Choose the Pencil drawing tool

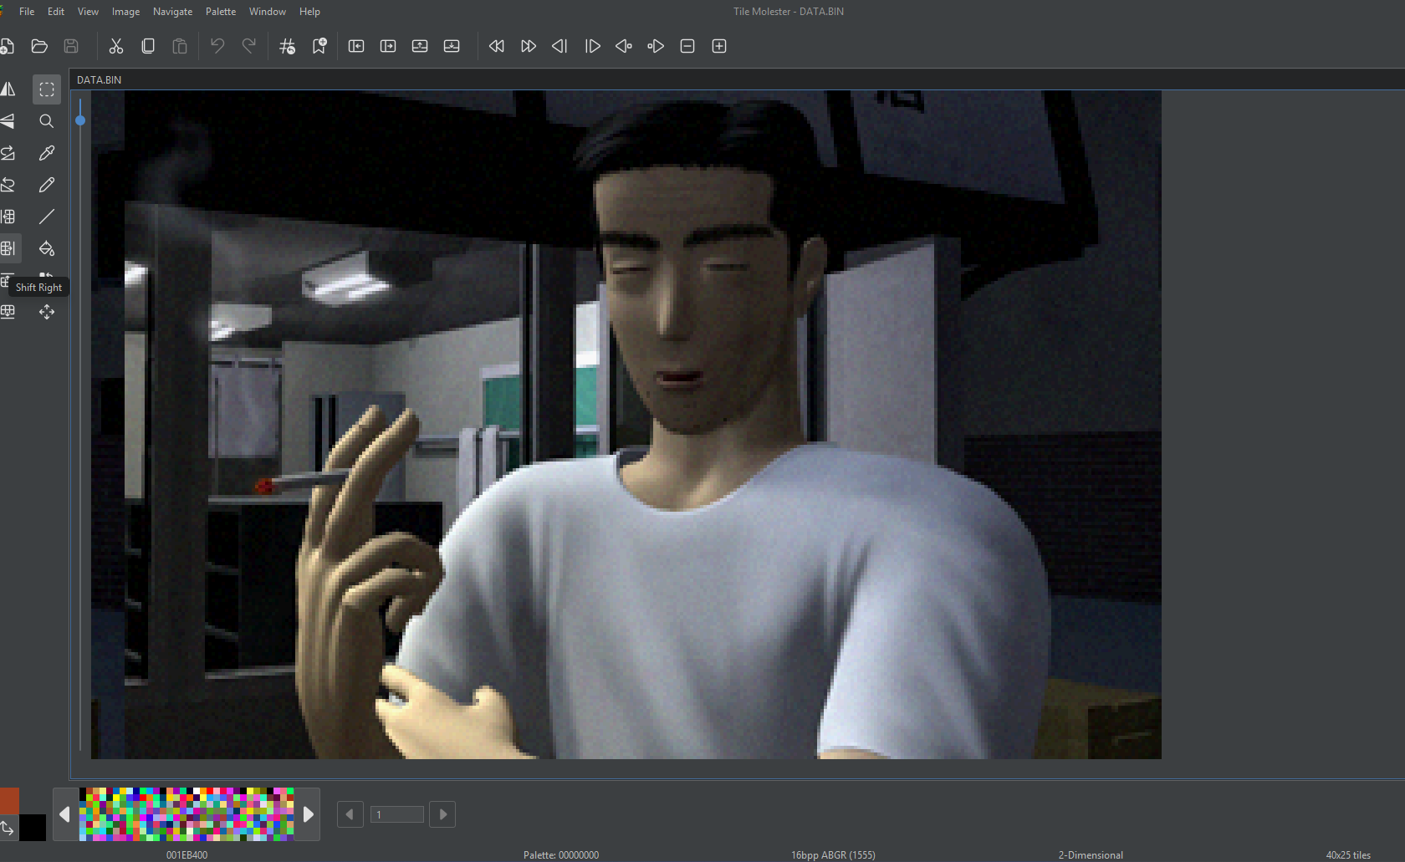coord(47,185)
